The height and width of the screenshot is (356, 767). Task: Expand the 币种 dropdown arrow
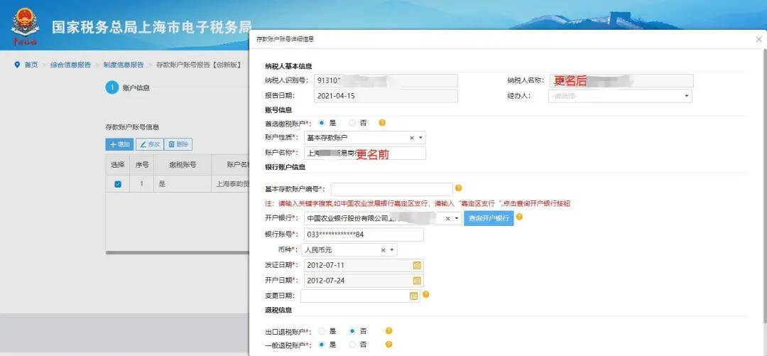coord(392,250)
